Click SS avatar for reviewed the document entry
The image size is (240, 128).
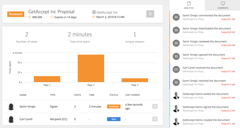pyautogui.click(x=176, y=43)
